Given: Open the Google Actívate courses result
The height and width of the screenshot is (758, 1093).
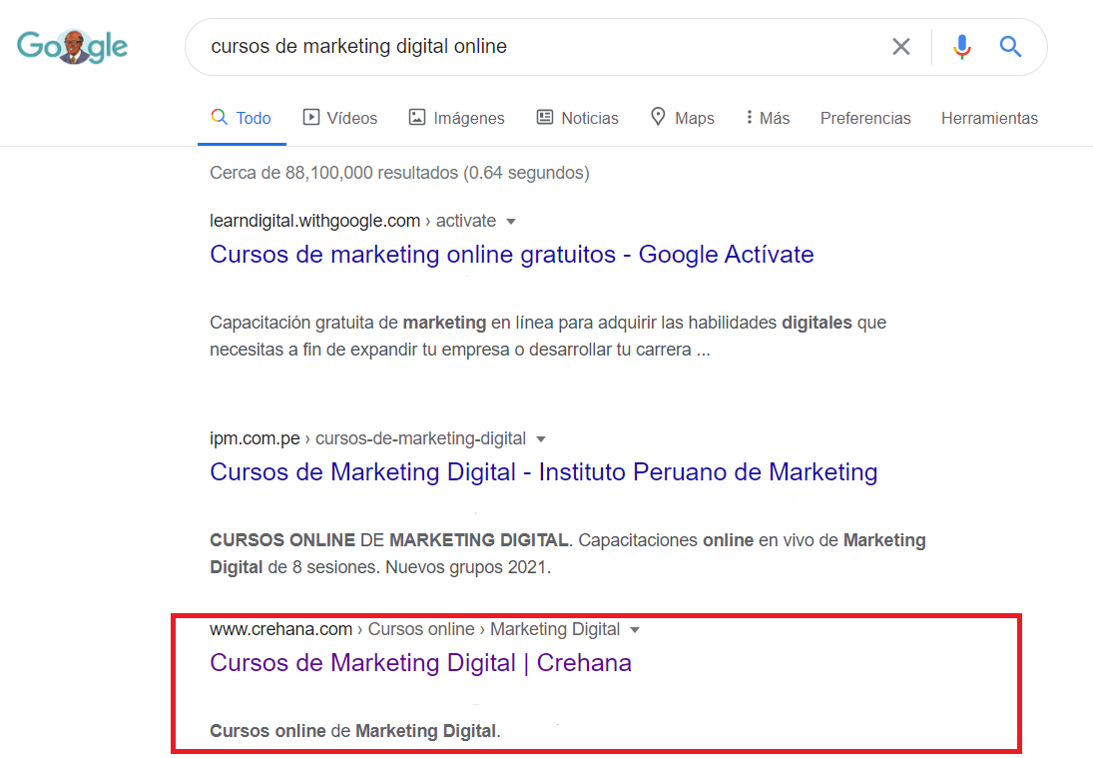Looking at the screenshot, I should [511, 255].
